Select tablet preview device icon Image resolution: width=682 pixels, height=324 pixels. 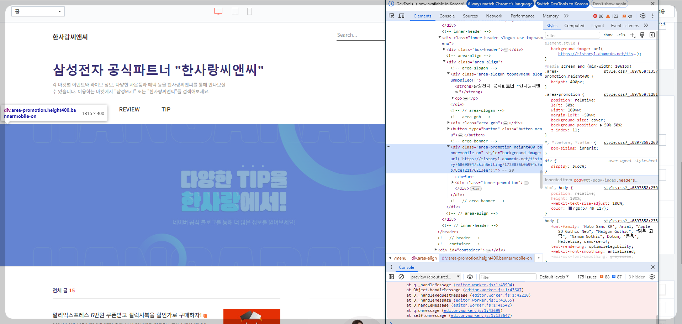[x=235, y=11]
